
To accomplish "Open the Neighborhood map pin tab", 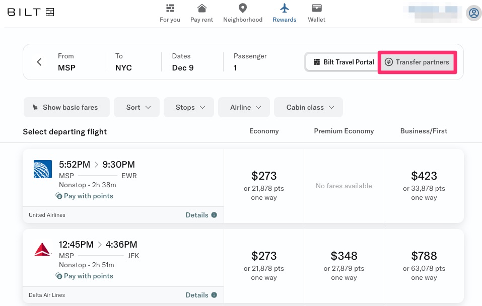I will click(x=243, y=13).
